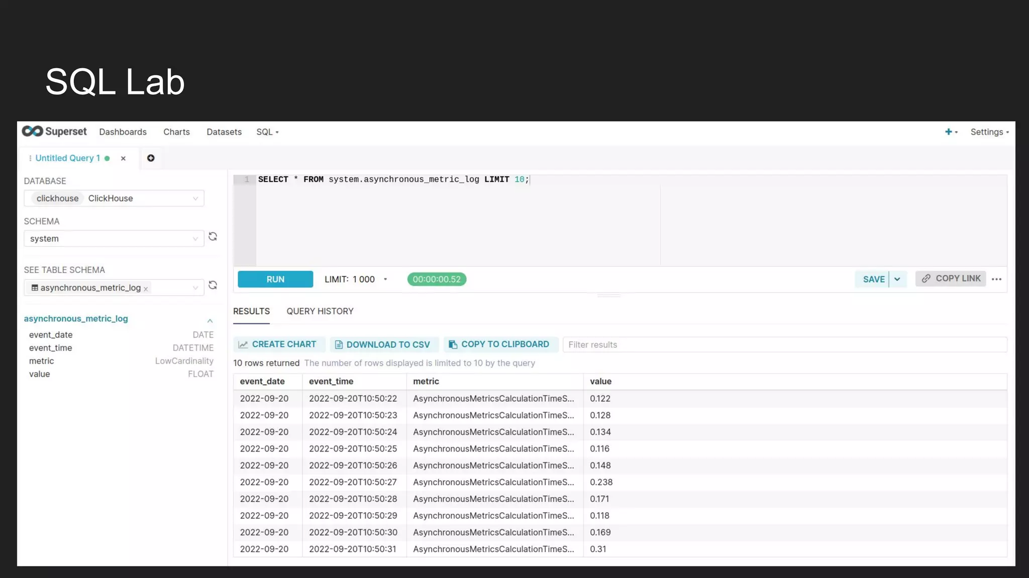
Task: Close the Untitled Query 1 tab
Action: 123,159
